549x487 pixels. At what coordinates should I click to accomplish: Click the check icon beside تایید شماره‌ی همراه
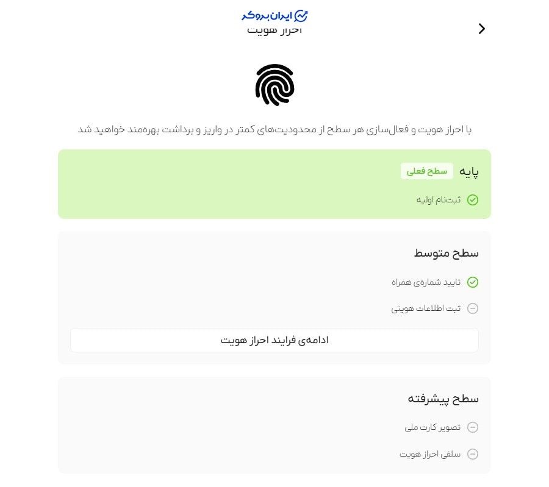tap(473, 282)
